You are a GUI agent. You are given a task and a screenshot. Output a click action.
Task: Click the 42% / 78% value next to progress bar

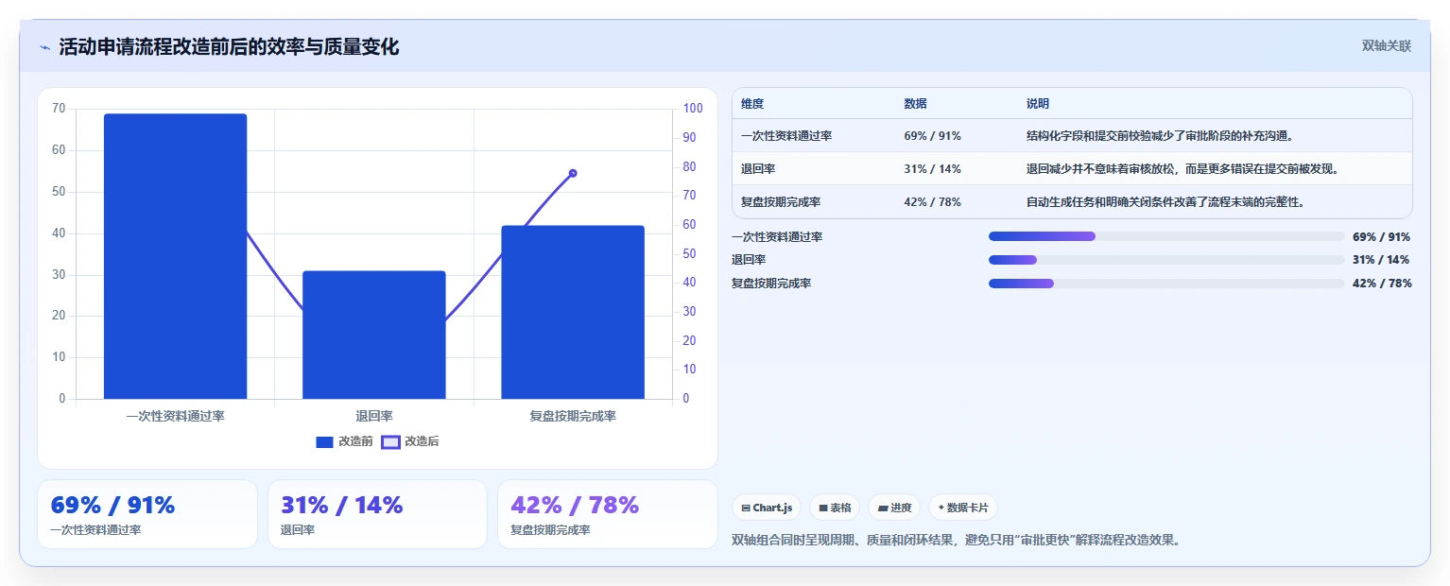[x=1381, y=284]
